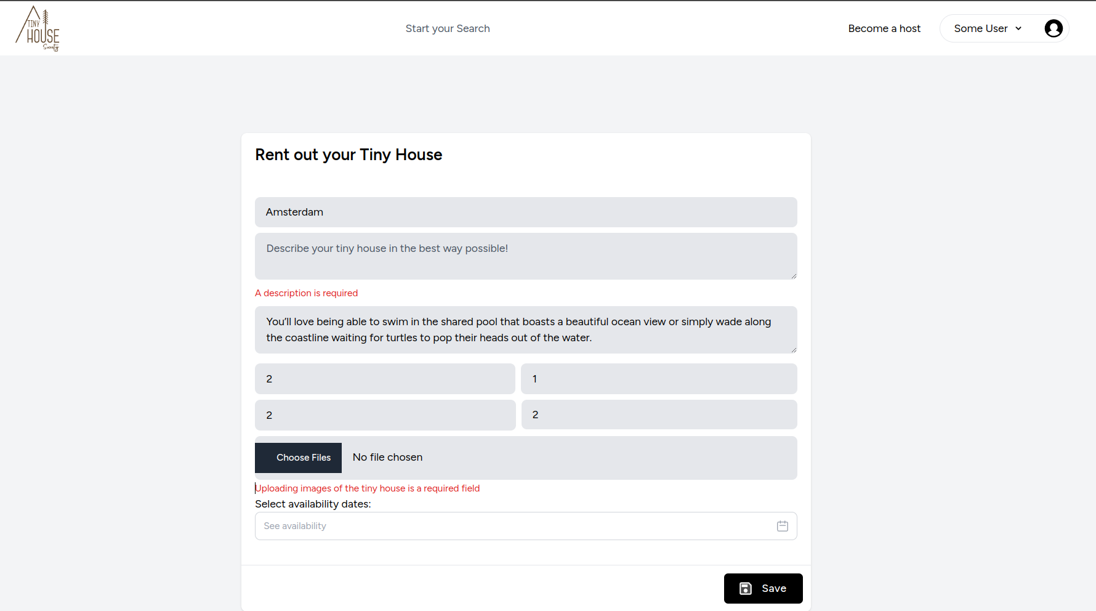Click the Amsterdam location input
Image resolution: width=1096 pixels, height=611 pixels.
click(526, 212)
